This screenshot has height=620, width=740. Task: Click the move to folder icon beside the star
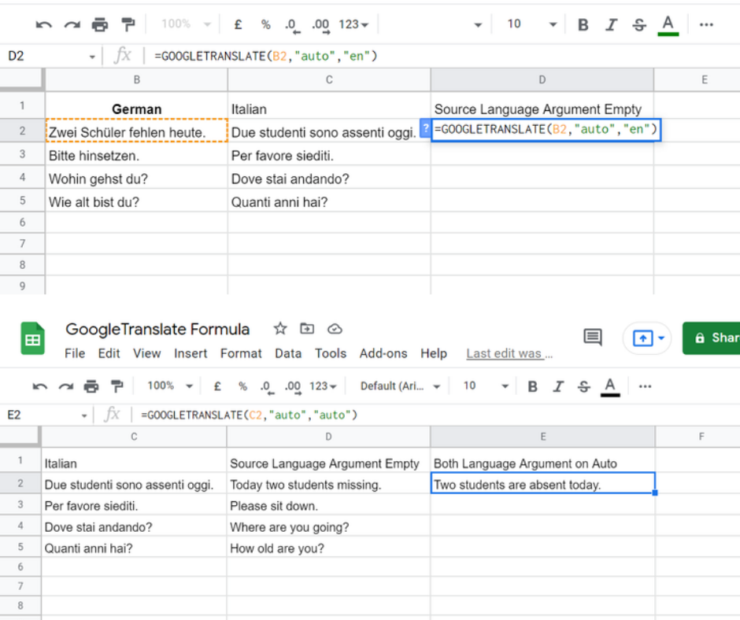point(307,329)
